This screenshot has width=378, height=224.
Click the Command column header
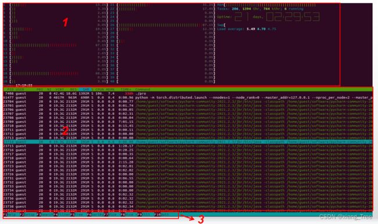pyautogui.click(x=142, y=89)
